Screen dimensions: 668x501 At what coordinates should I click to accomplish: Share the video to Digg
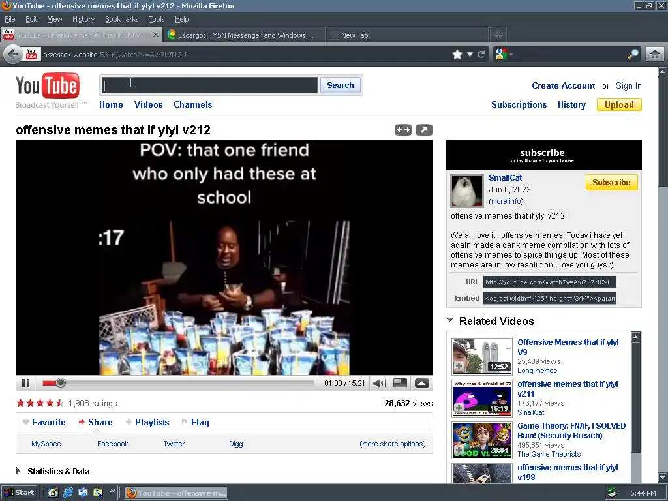point(235,444)
